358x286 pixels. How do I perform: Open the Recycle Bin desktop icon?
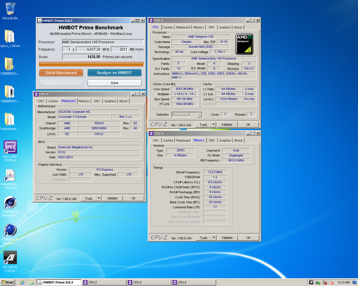tap(10, 11)
